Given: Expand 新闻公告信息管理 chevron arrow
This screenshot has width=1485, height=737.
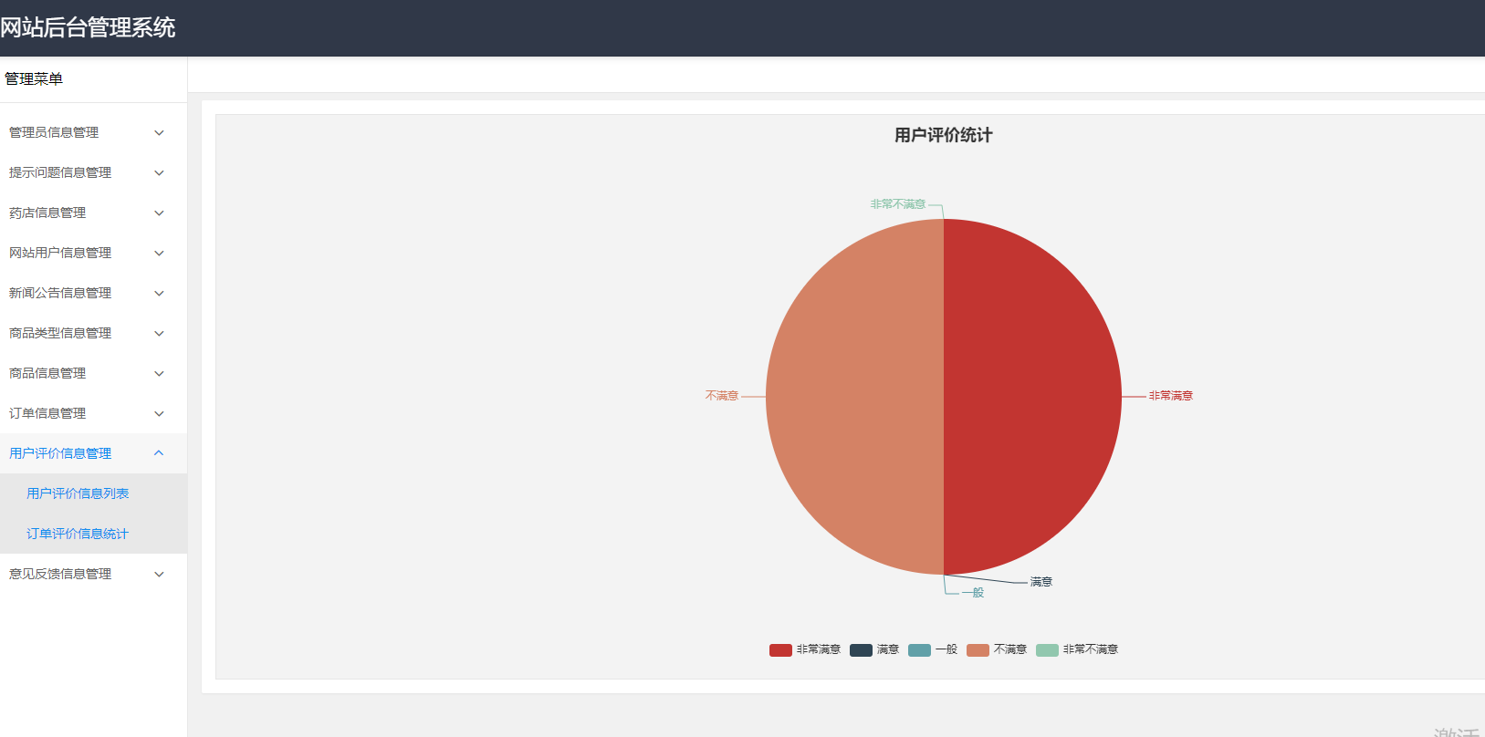Looking at the screenshot, I should point(159,293).
